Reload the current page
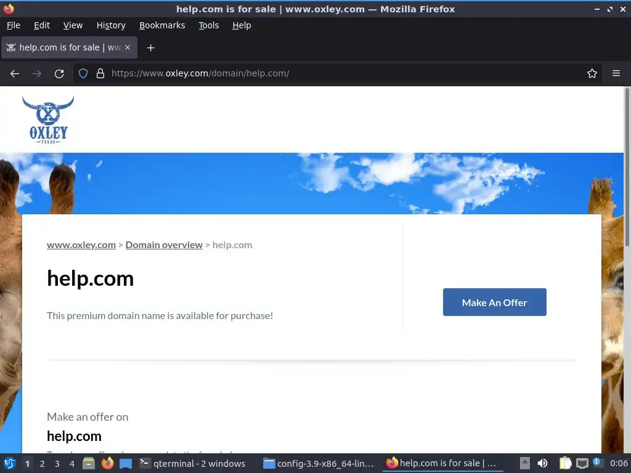The height and width of the screenshot is (473, 631). (x=59, y=74)
